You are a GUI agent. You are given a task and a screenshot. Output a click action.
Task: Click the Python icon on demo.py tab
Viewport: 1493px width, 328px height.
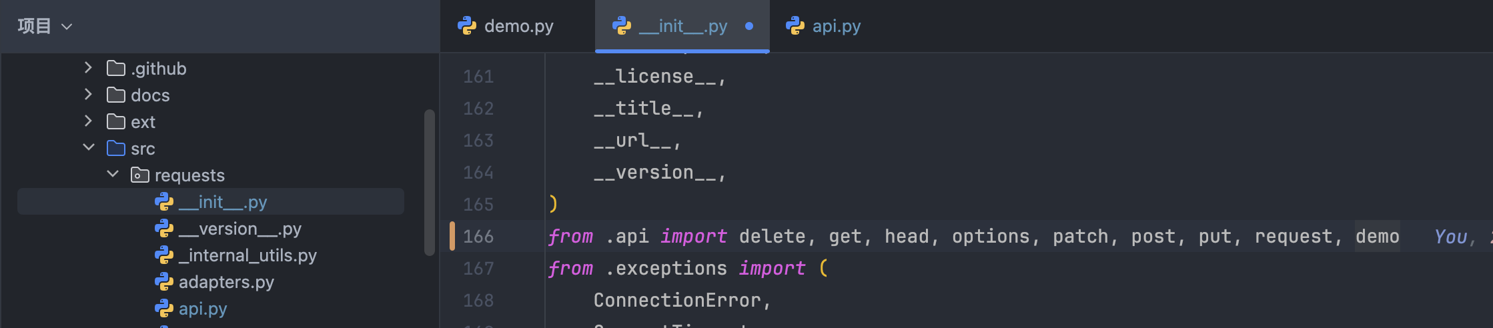[x=467, y=26]
